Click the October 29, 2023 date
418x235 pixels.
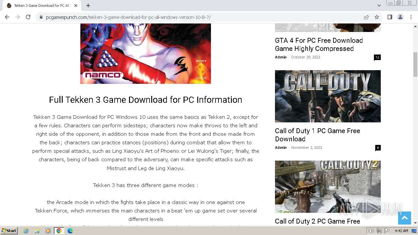coord(306,57)
